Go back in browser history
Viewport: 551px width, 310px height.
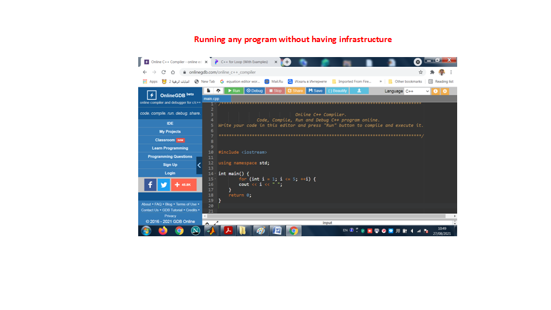[x=145, y=72]
